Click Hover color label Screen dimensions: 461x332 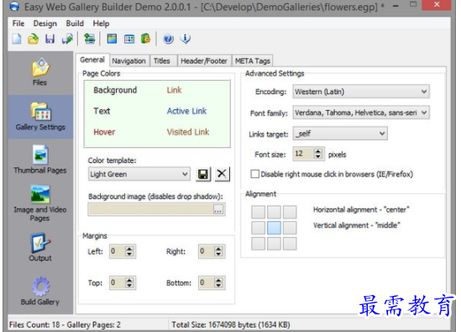click(x=104, y=132)
